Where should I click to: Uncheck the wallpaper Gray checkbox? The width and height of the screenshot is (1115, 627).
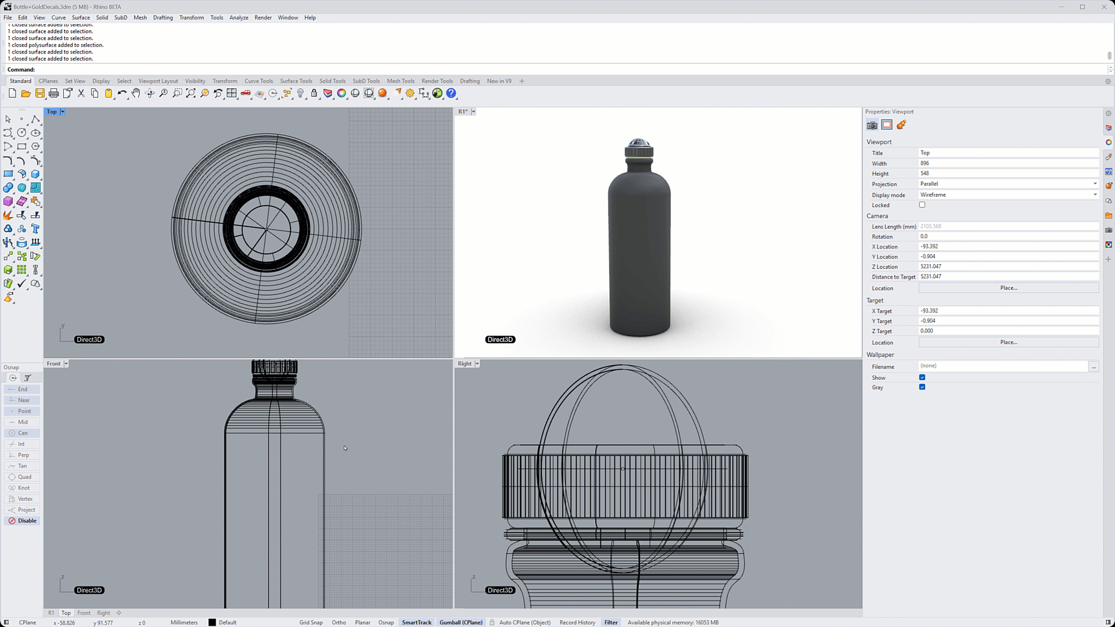coord(922,387)
